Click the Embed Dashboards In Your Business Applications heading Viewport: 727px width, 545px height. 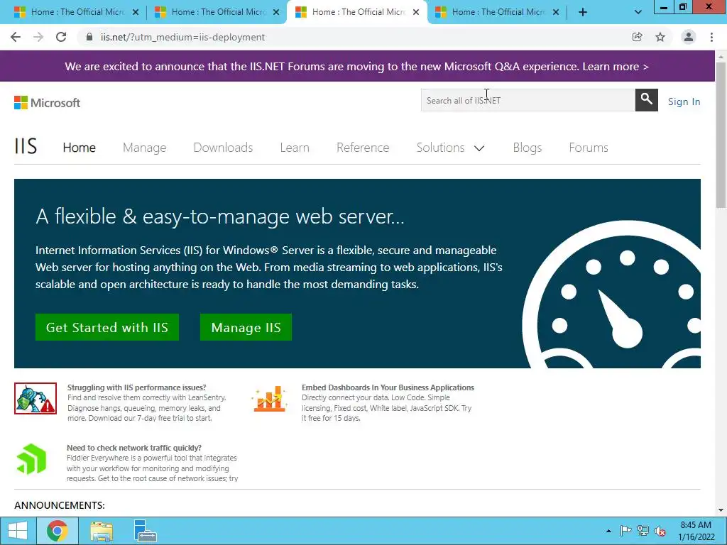click(x=388, y=387)
